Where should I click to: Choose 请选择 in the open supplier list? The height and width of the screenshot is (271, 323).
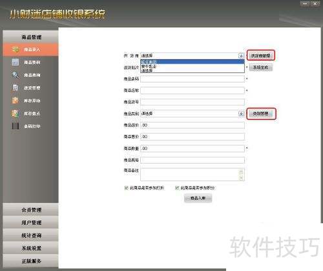point(193,70)
